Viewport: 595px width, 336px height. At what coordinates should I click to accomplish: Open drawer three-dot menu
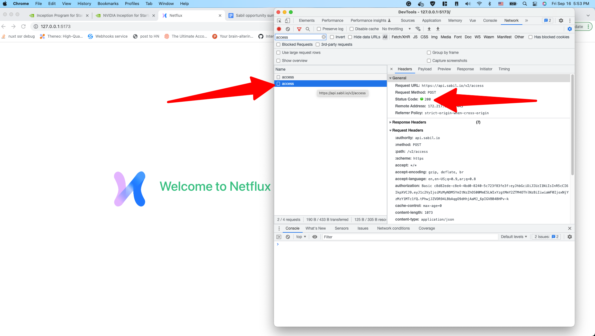(x=279, y=228)
